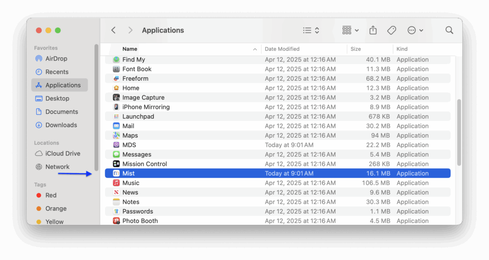Viewport: 489px width, 260px height.
Task: Select Applications in the sidebar
Action: click(x=60, y=85)
